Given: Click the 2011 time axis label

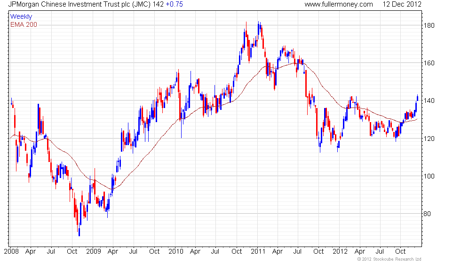Looking at the screenshot, I should coord(258,251).
